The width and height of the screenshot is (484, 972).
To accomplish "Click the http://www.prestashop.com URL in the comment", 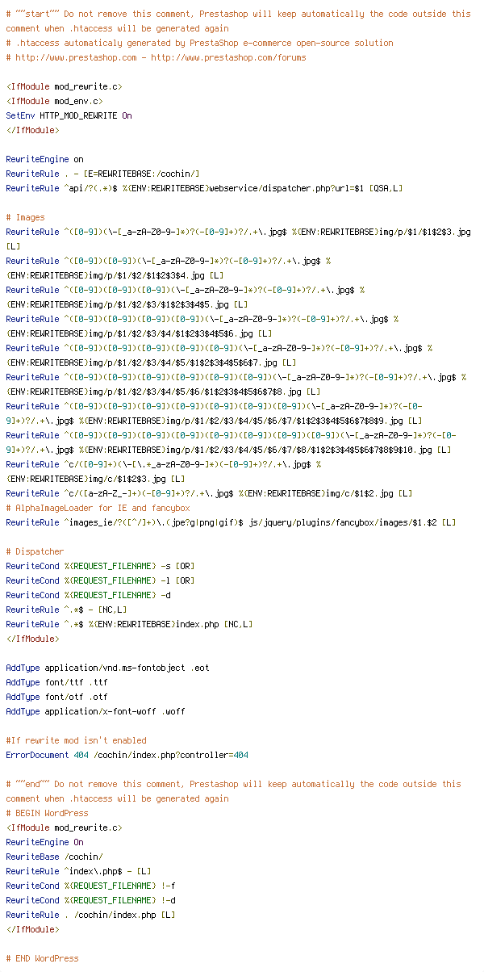I will click(x=71, y=58).
